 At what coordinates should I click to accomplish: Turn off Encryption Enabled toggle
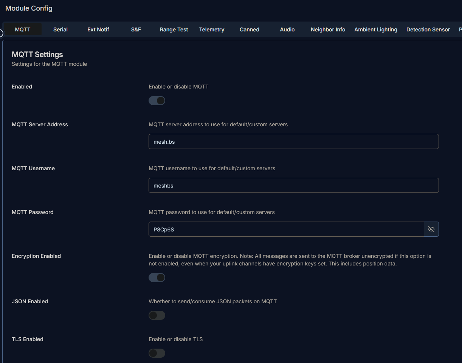pos(157,278)
